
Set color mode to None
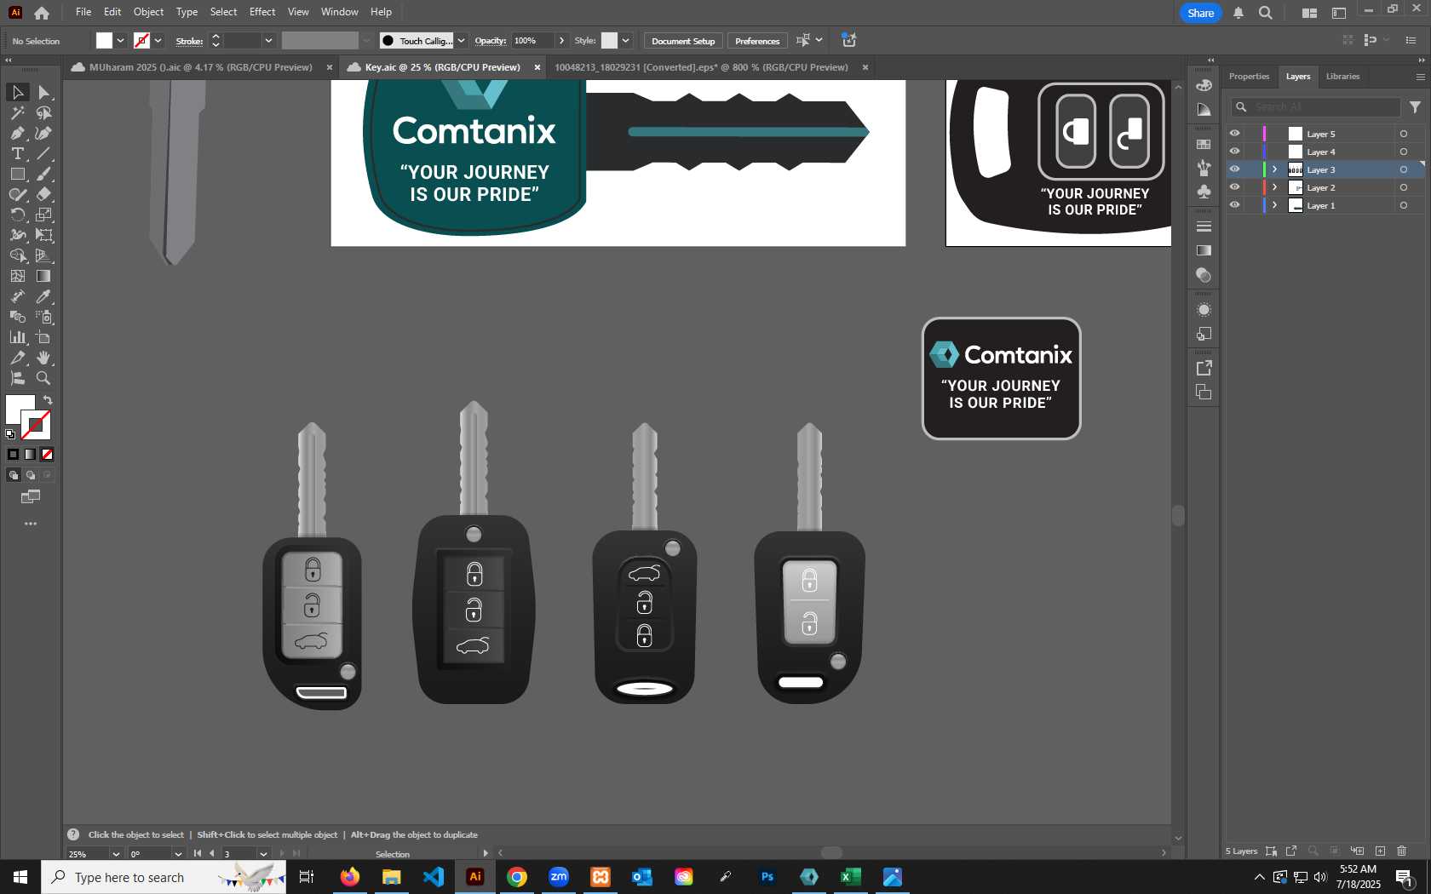(48, 455)
